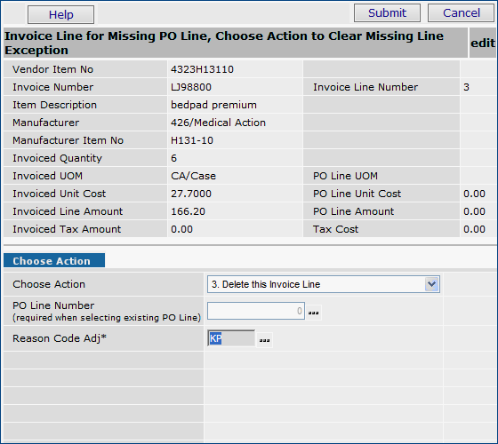
Task: Open the Help page
Action: tap(60, 14)
